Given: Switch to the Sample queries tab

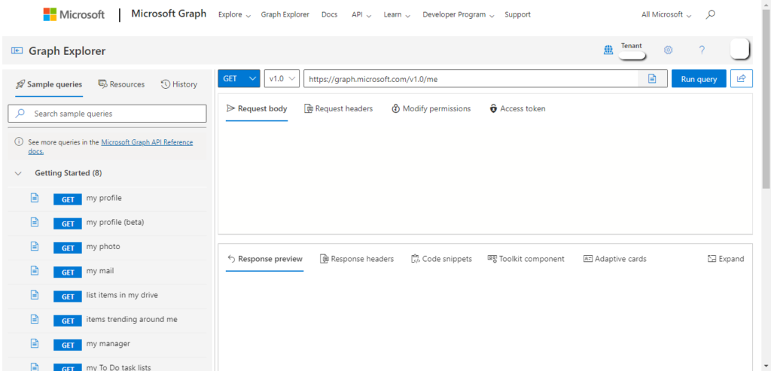Looking at the screenshot, I should point(49,84).
